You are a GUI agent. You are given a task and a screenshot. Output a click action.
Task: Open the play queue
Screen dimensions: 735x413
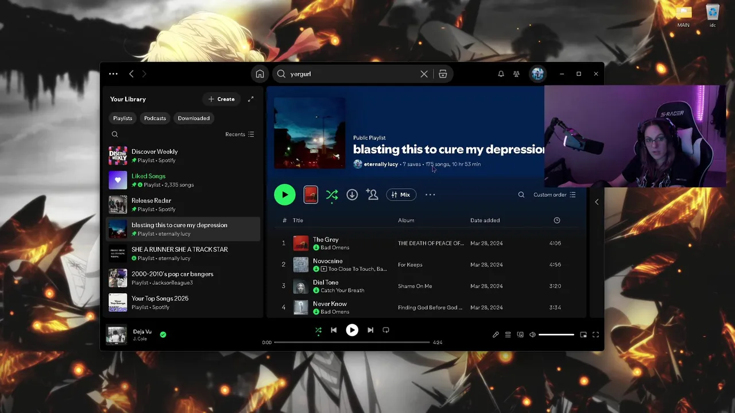coord(508,335)
